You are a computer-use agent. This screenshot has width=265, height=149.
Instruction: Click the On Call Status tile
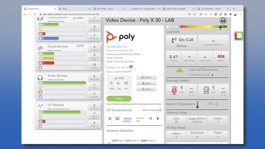point(181,42)
